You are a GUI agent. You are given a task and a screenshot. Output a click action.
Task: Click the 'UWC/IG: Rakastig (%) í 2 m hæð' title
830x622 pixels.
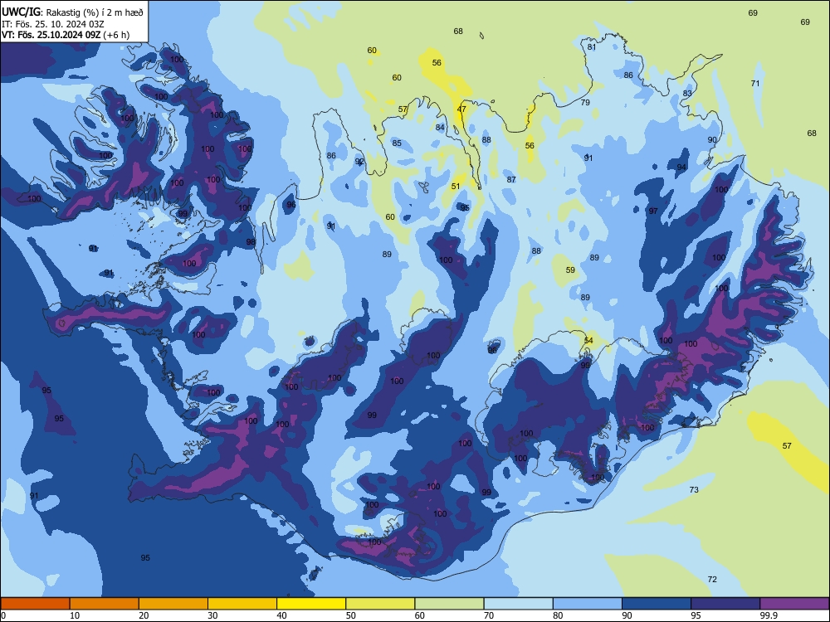tap(72, 12)
